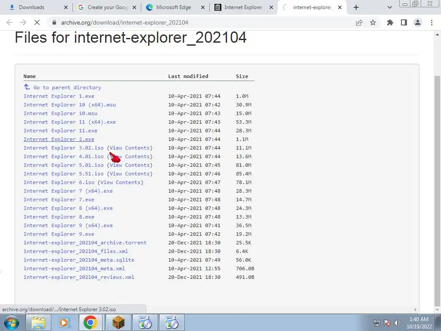441x331 pixels.
Task: Download Internet Explorer 9 (x64).exe
Action: [68, 225]
